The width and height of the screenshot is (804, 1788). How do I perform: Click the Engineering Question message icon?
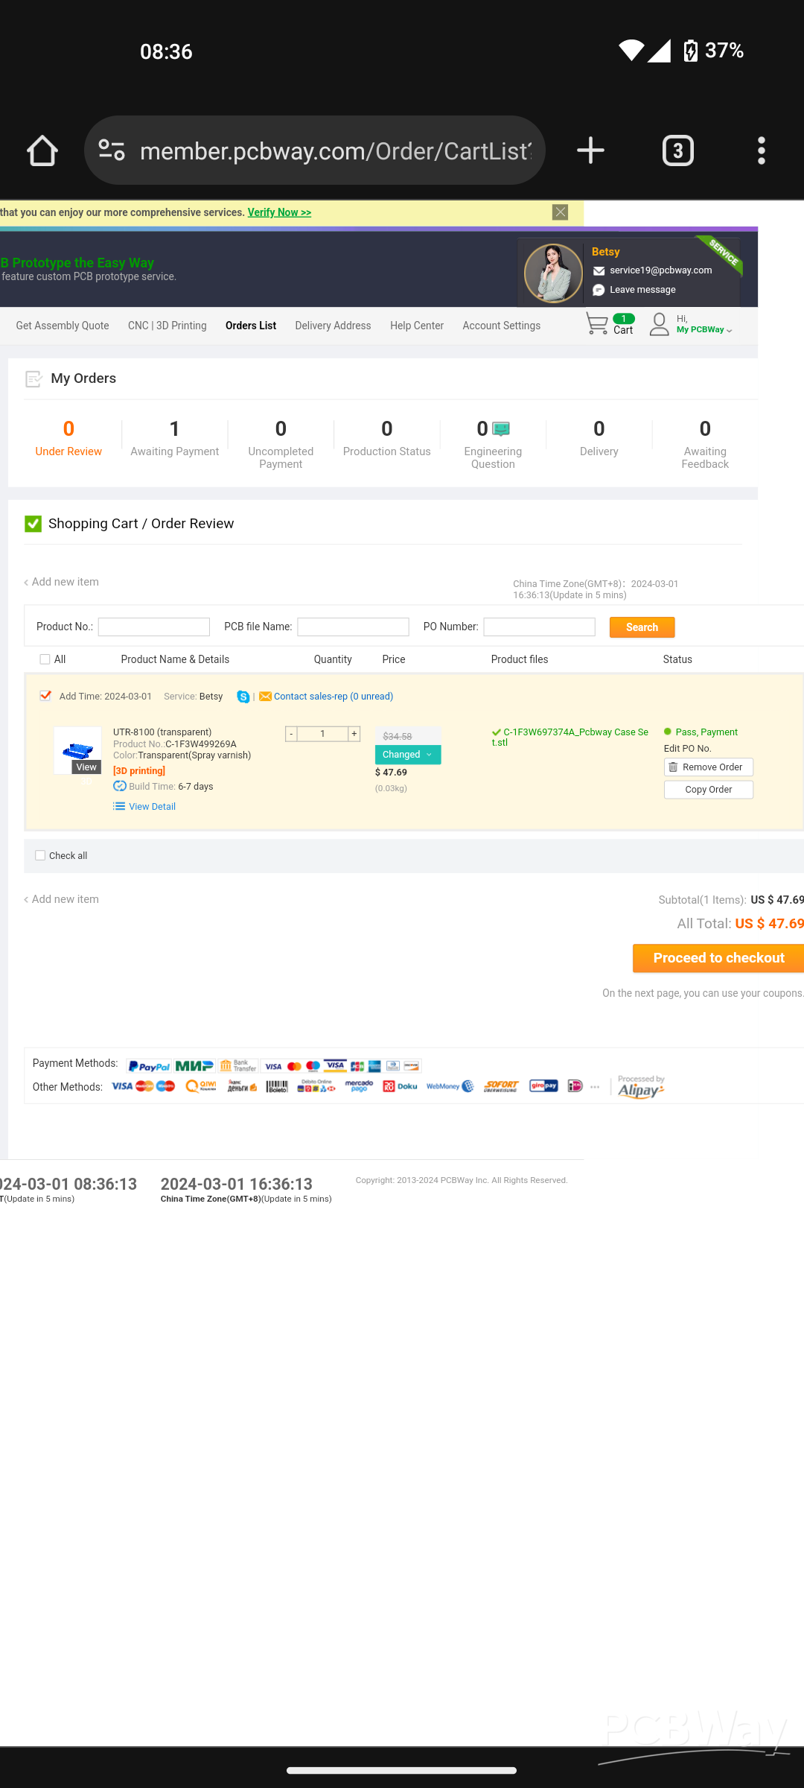[x=502, y=429]
